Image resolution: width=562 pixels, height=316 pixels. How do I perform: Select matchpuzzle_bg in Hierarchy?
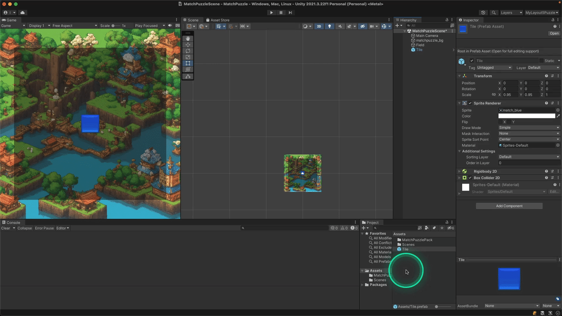point(429,40)
